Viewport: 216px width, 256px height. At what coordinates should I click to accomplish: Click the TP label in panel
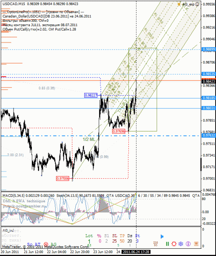(122, 236)
